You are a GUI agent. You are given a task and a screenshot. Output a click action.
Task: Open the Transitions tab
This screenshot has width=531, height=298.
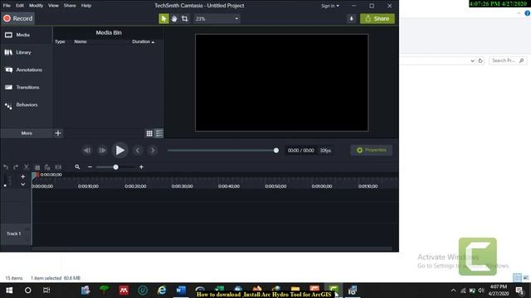click(27, 87)
